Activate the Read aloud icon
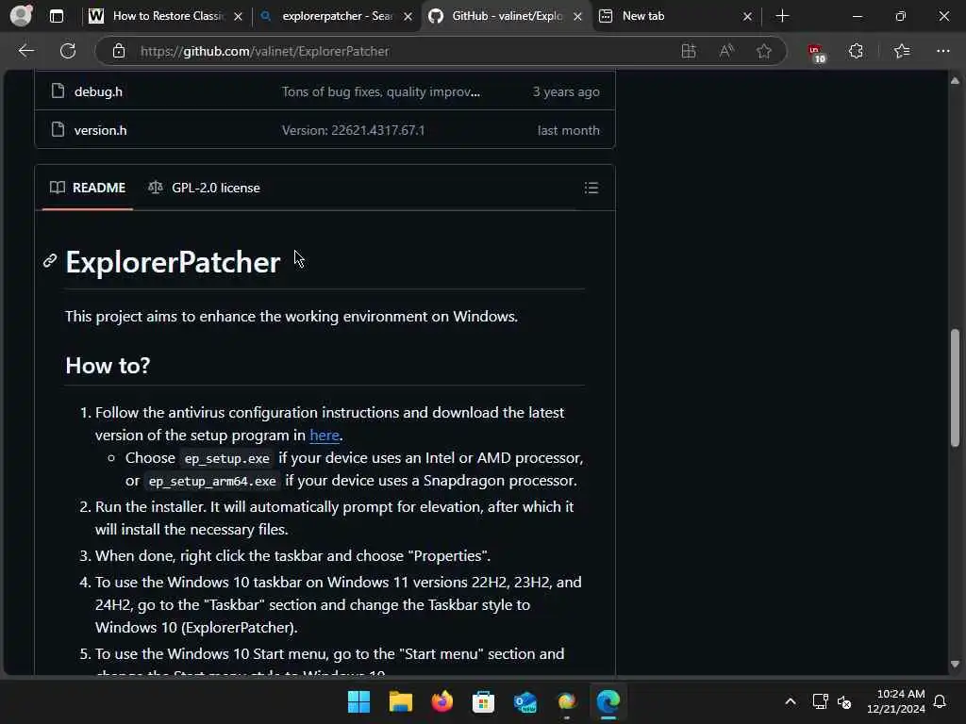The height and width of the screenshot is (724, 966). tap(726, 51)
